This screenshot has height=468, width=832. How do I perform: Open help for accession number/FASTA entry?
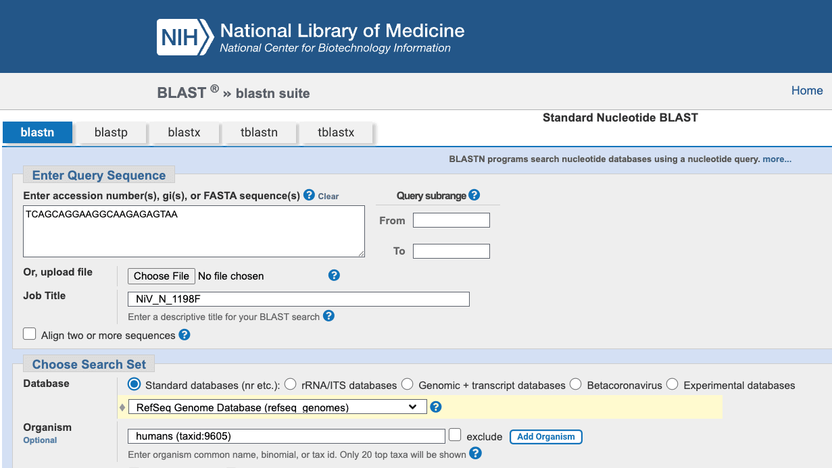(x=309, y=195)
